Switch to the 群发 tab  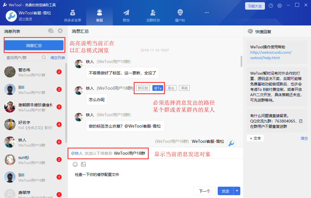(x=126, y=16)
